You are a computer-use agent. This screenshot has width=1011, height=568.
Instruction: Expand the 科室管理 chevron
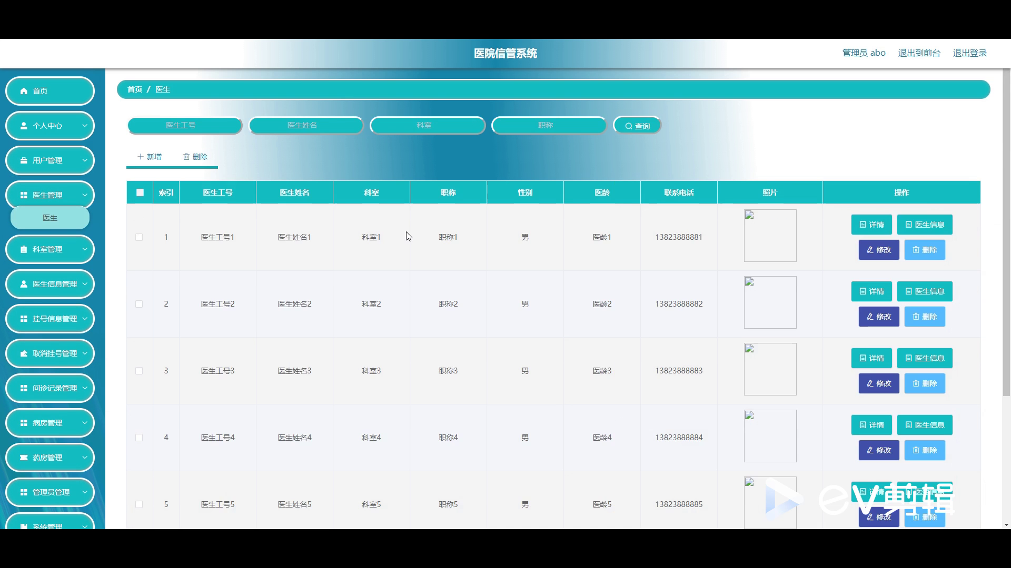[x=85, y=249]
